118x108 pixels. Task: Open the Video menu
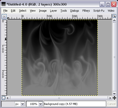pos(111,11)
